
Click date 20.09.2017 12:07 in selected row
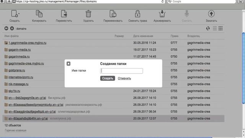145,118
